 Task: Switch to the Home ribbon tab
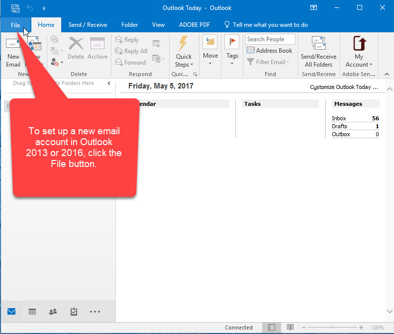pyautogui.click(x=46, y=25)
